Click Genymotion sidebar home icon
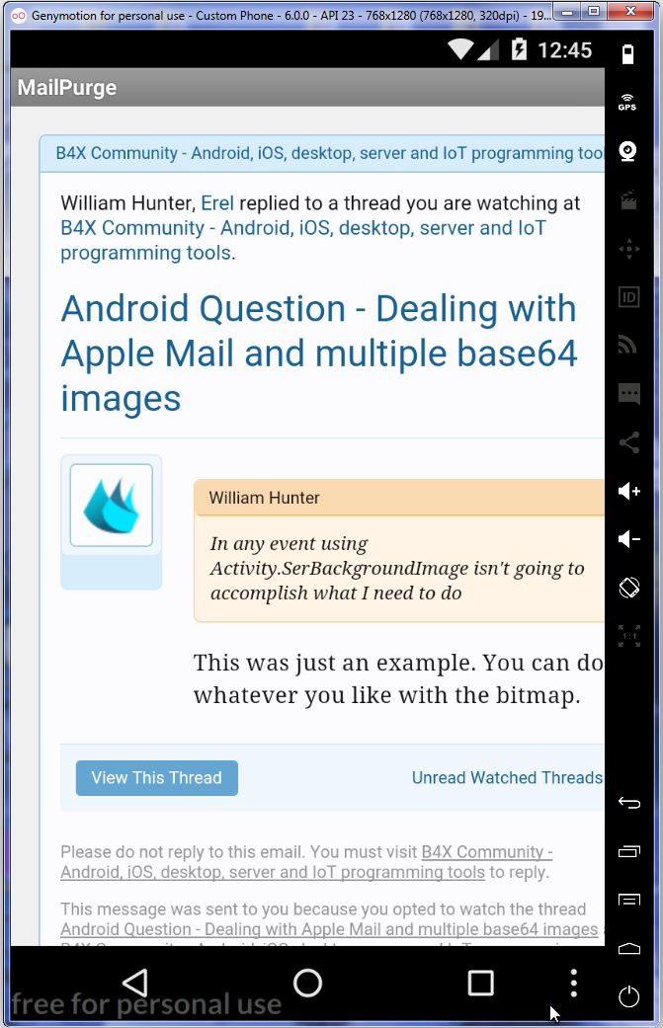Screen dimensions: 663x1028 [628, 948]
